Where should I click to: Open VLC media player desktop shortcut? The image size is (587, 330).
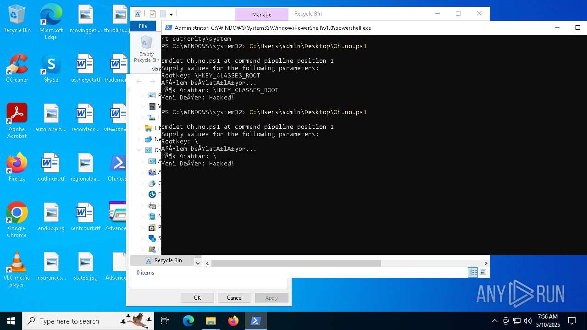(17, 269)
